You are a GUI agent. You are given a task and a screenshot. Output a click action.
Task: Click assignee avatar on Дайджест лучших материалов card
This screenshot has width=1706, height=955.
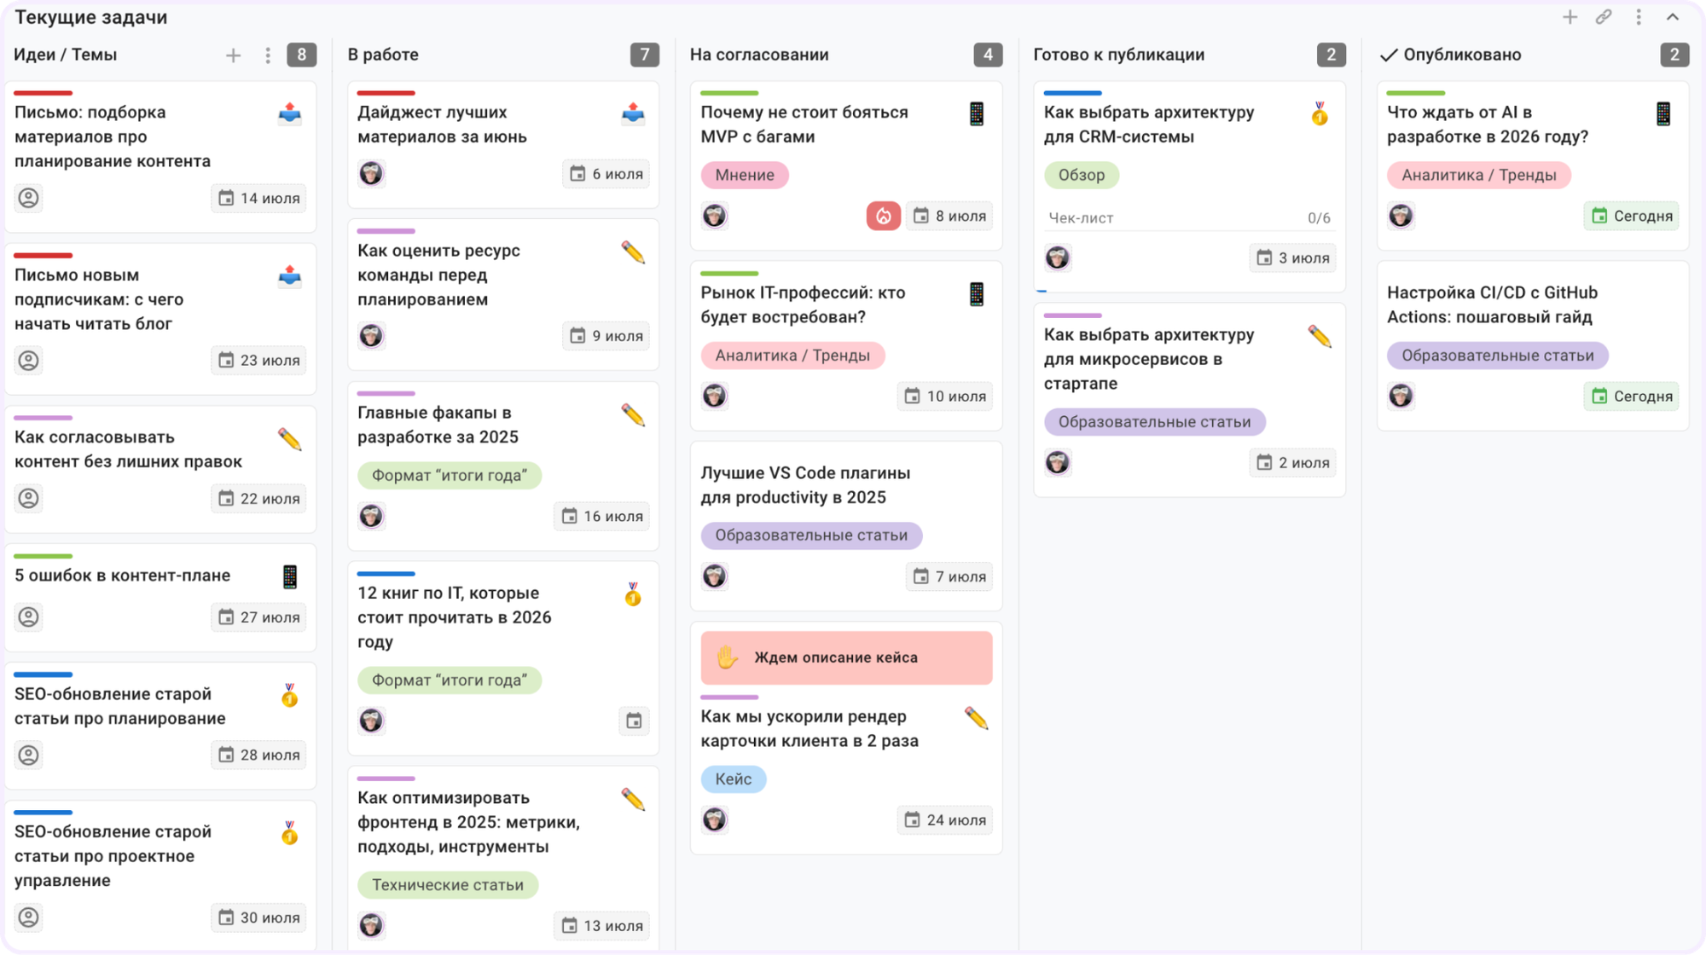click(371, 174)
